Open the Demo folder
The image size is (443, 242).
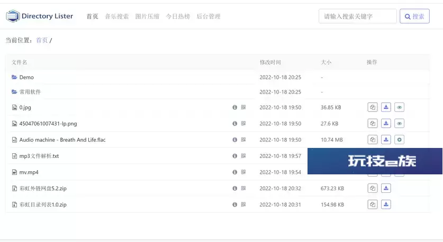tap(26, 77)
